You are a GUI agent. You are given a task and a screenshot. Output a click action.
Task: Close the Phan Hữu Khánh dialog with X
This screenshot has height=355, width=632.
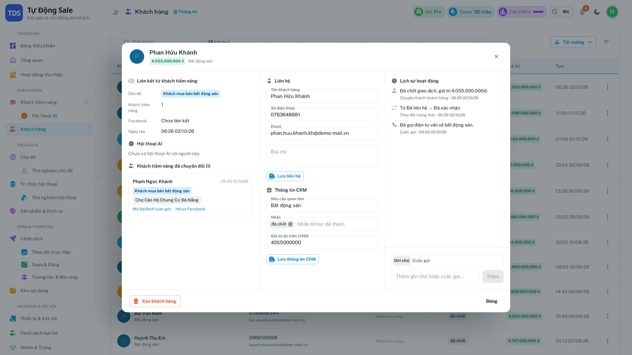click(x=496, y=57)
